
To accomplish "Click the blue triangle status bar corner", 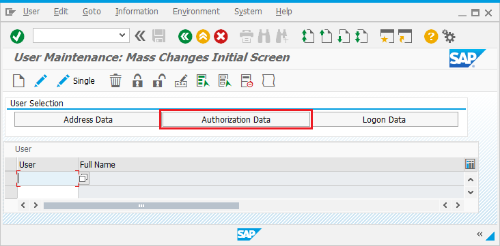I will coord(490,236).
